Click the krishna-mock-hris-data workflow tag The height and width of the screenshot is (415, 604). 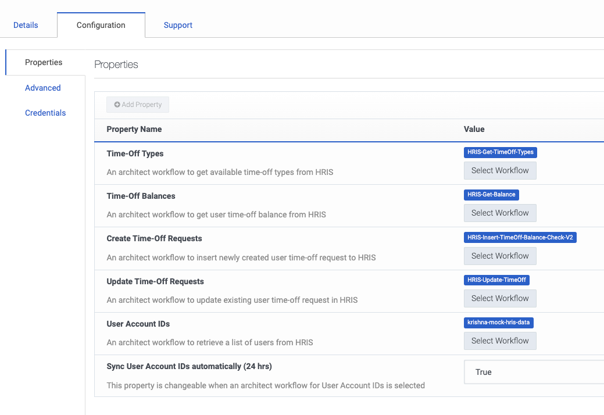499,323
